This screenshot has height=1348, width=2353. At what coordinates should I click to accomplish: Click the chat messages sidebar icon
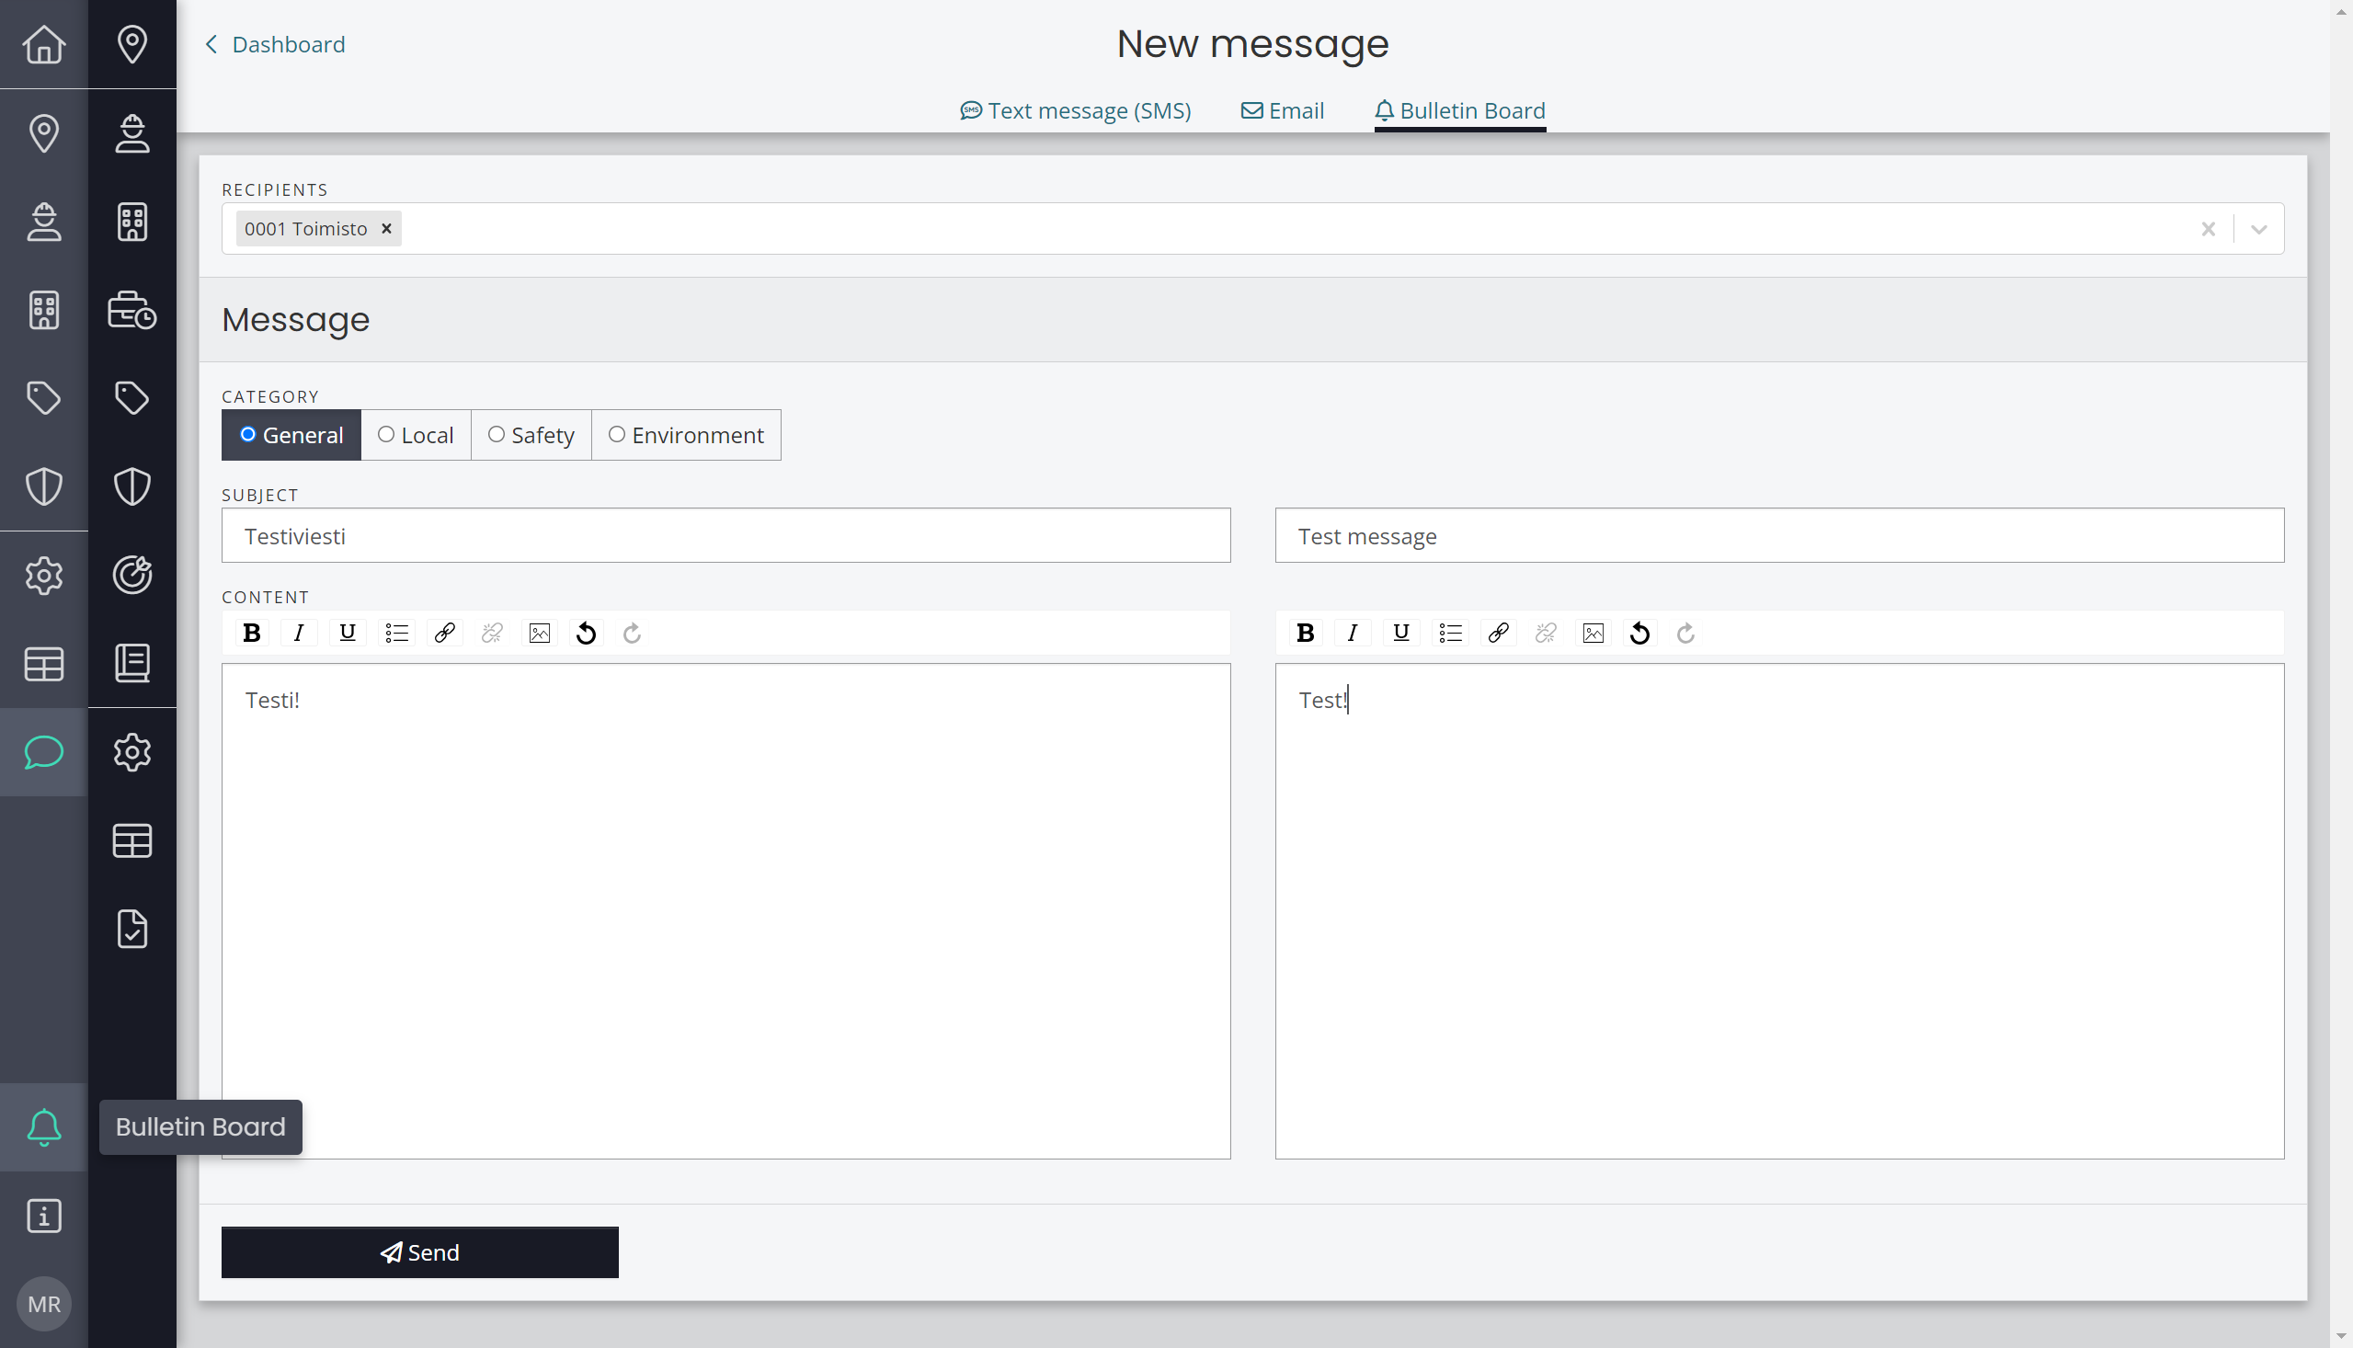pos(43,752)
